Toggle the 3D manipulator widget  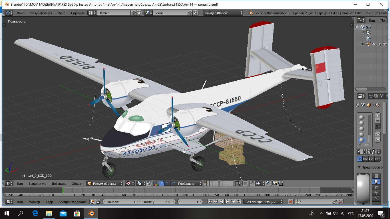click(156, 183)
